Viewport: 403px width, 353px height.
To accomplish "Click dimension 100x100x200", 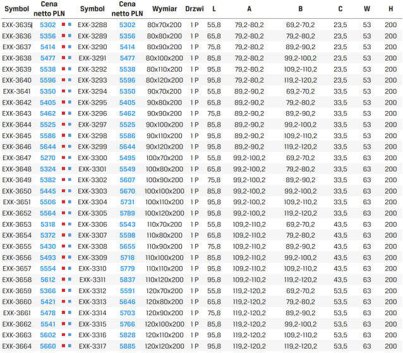I will (x=164, y=191).
